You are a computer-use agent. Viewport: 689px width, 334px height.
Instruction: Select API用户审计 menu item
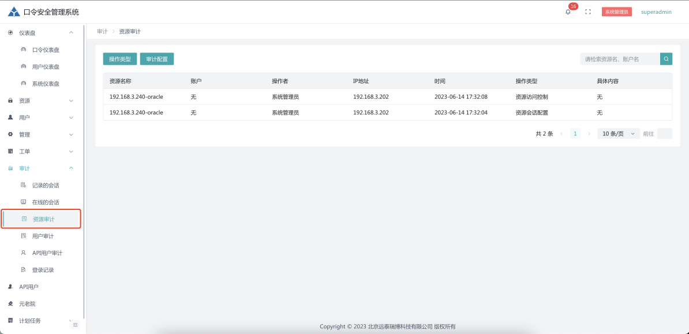point(47,253)
